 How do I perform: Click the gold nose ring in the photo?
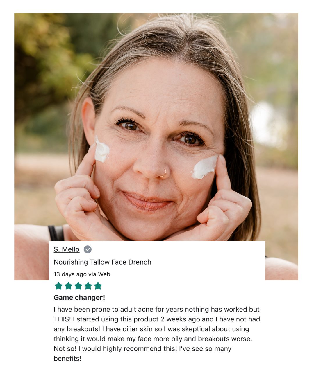[x=163, y=173]
